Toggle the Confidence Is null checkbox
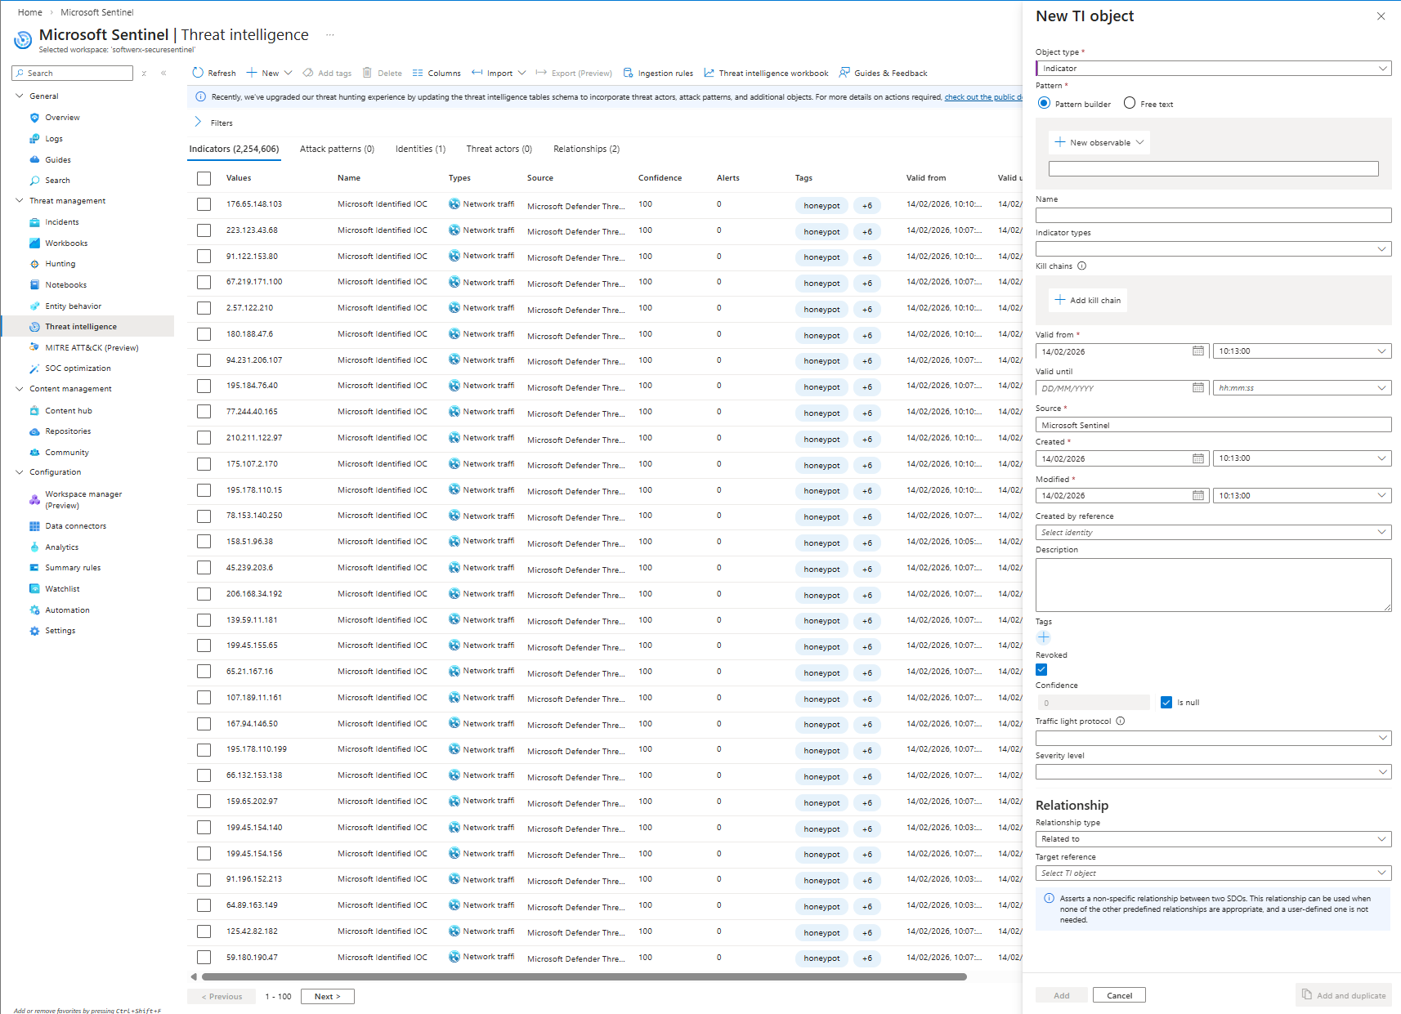 [x=1166, y=703]
